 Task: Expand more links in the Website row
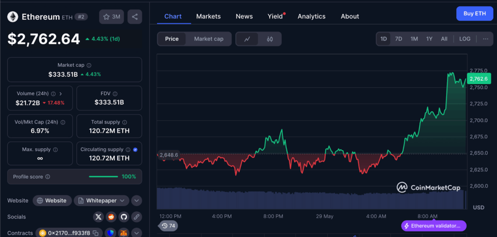tap(136, 200)
